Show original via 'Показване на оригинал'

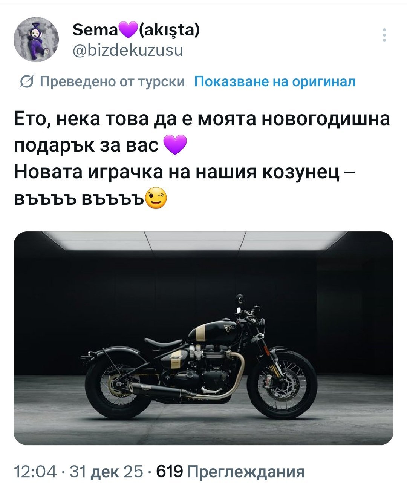tap(275, 82)
